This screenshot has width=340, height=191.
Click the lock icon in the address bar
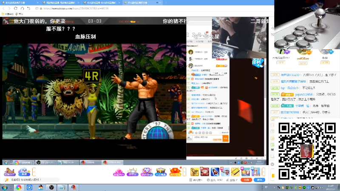[x=41, y=8]
